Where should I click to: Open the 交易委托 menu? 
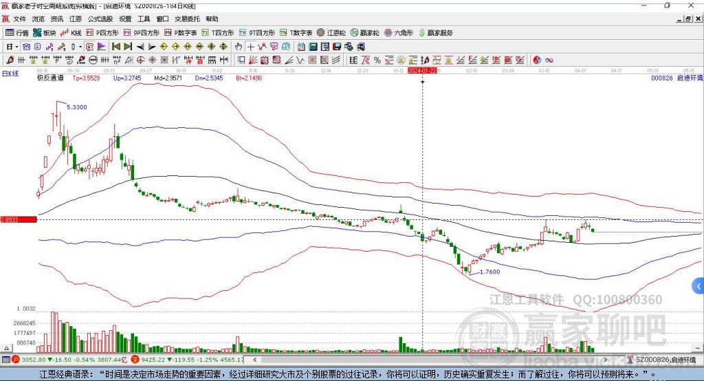[x=187, y=19]
